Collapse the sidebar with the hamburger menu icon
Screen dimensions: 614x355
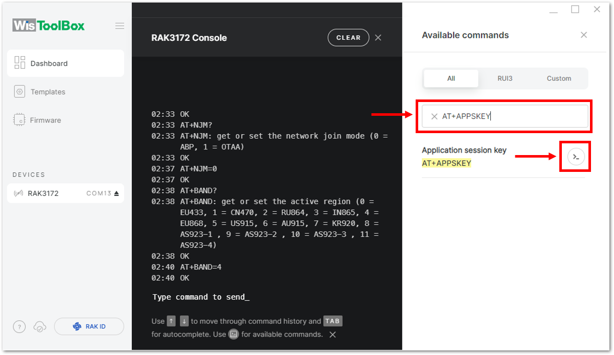pyautogui.click(x=120, y=26)
